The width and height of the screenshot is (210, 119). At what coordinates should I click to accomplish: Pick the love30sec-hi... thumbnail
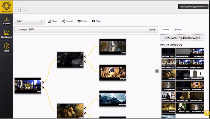197,75
